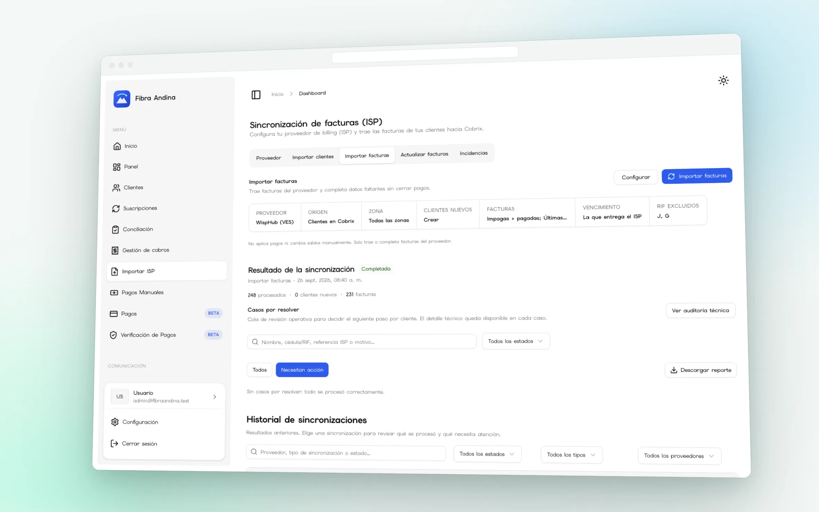Open Ver auditoría técnica
Viewport: 819px width, 512px height.
coord(700,310)
